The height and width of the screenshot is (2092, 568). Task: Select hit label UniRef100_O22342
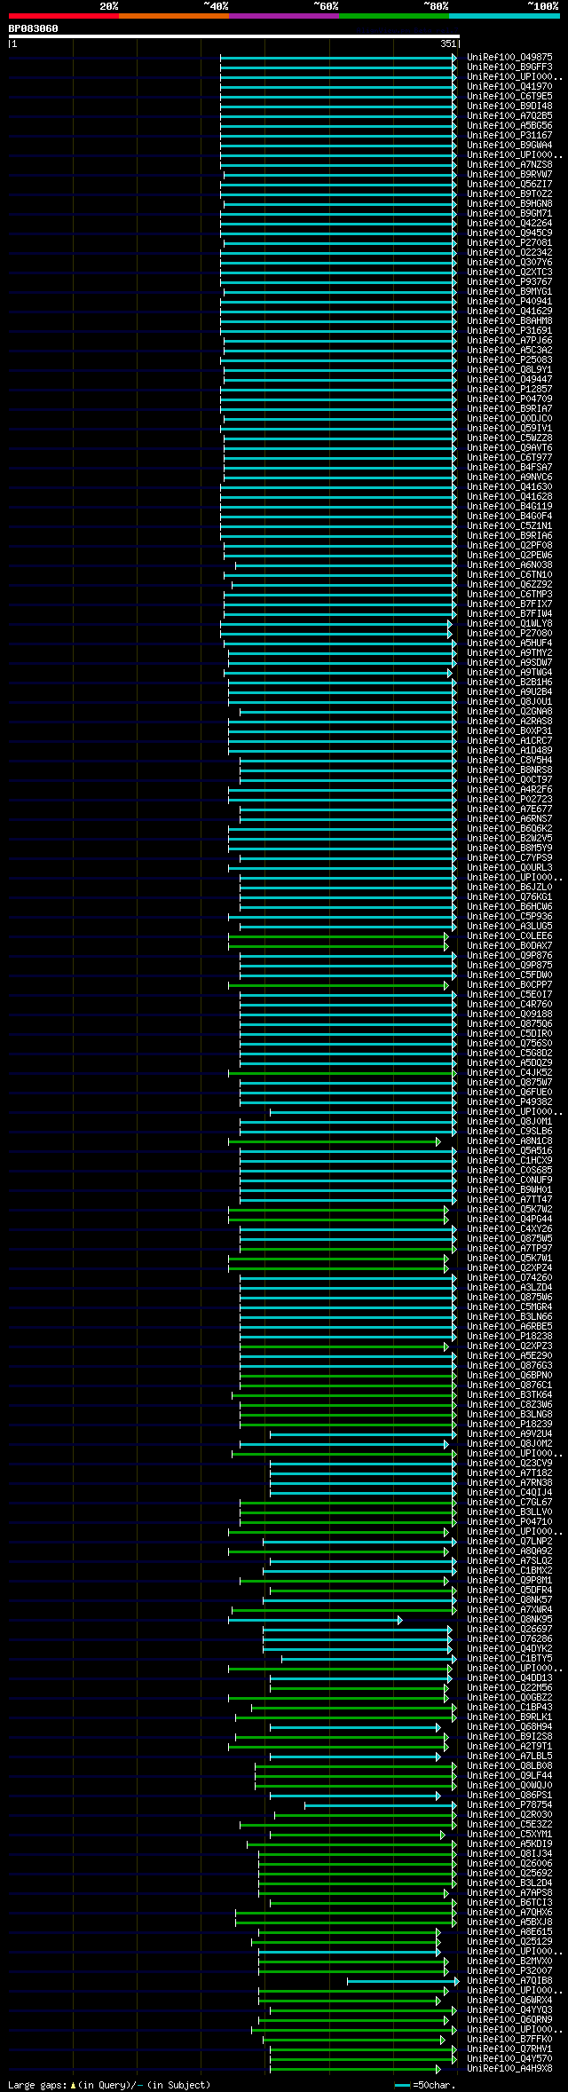click(509, 252)
